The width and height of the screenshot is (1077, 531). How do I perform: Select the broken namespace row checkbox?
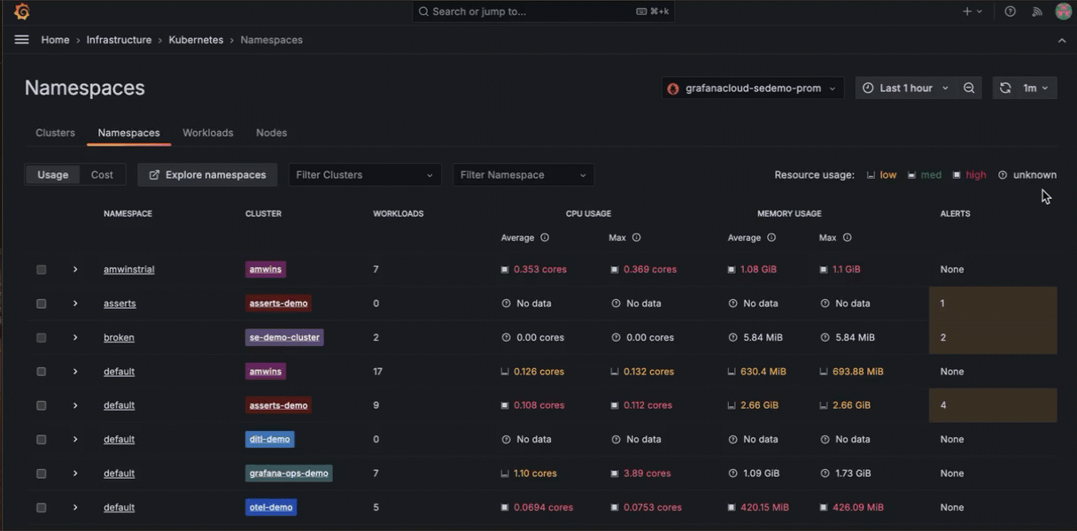[42, 338]
